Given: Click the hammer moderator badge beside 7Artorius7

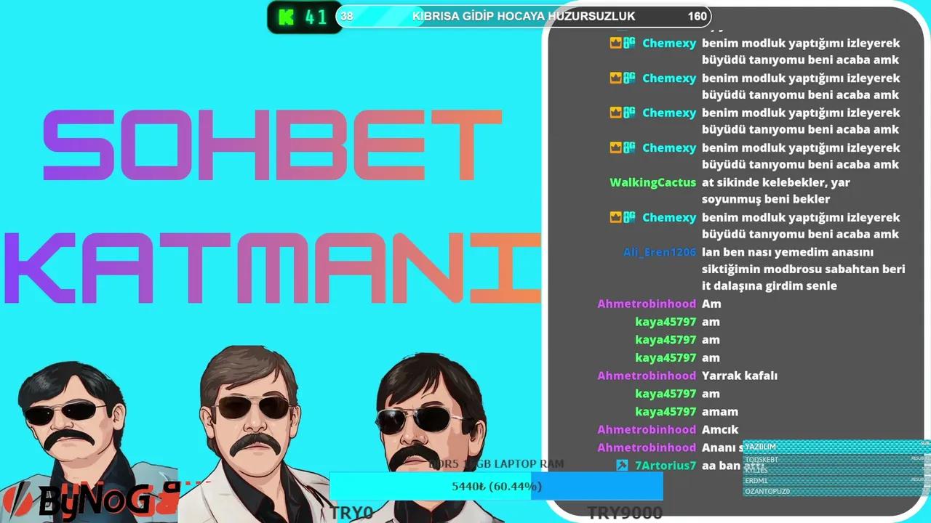Looking at the screenshot, I should pos(622,465).
